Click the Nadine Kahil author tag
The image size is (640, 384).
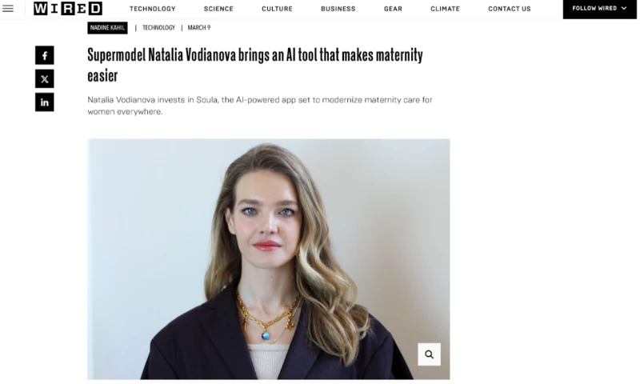(x=107, y=27)
